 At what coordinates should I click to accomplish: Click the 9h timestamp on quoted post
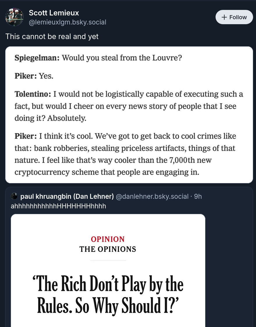[x=198, y=196]
